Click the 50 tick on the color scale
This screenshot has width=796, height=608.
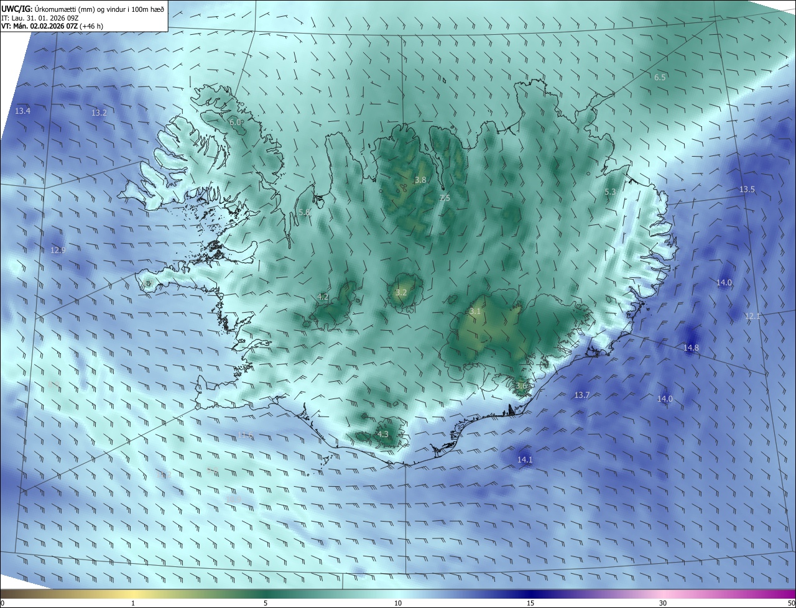[791, 603]
